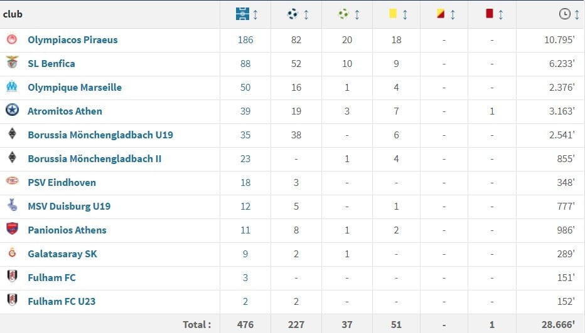Open the PSV Eindhoven 18 appearances link
The width and height of the screenshot is (585, 333).
[x=245, y=183]
